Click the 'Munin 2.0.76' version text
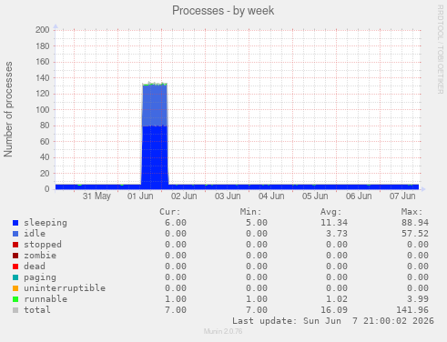 (x=223, y=331)
